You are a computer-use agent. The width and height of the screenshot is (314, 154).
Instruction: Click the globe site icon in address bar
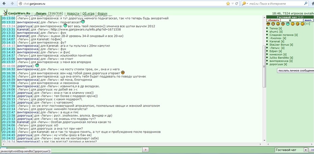[x=20, y=4]
